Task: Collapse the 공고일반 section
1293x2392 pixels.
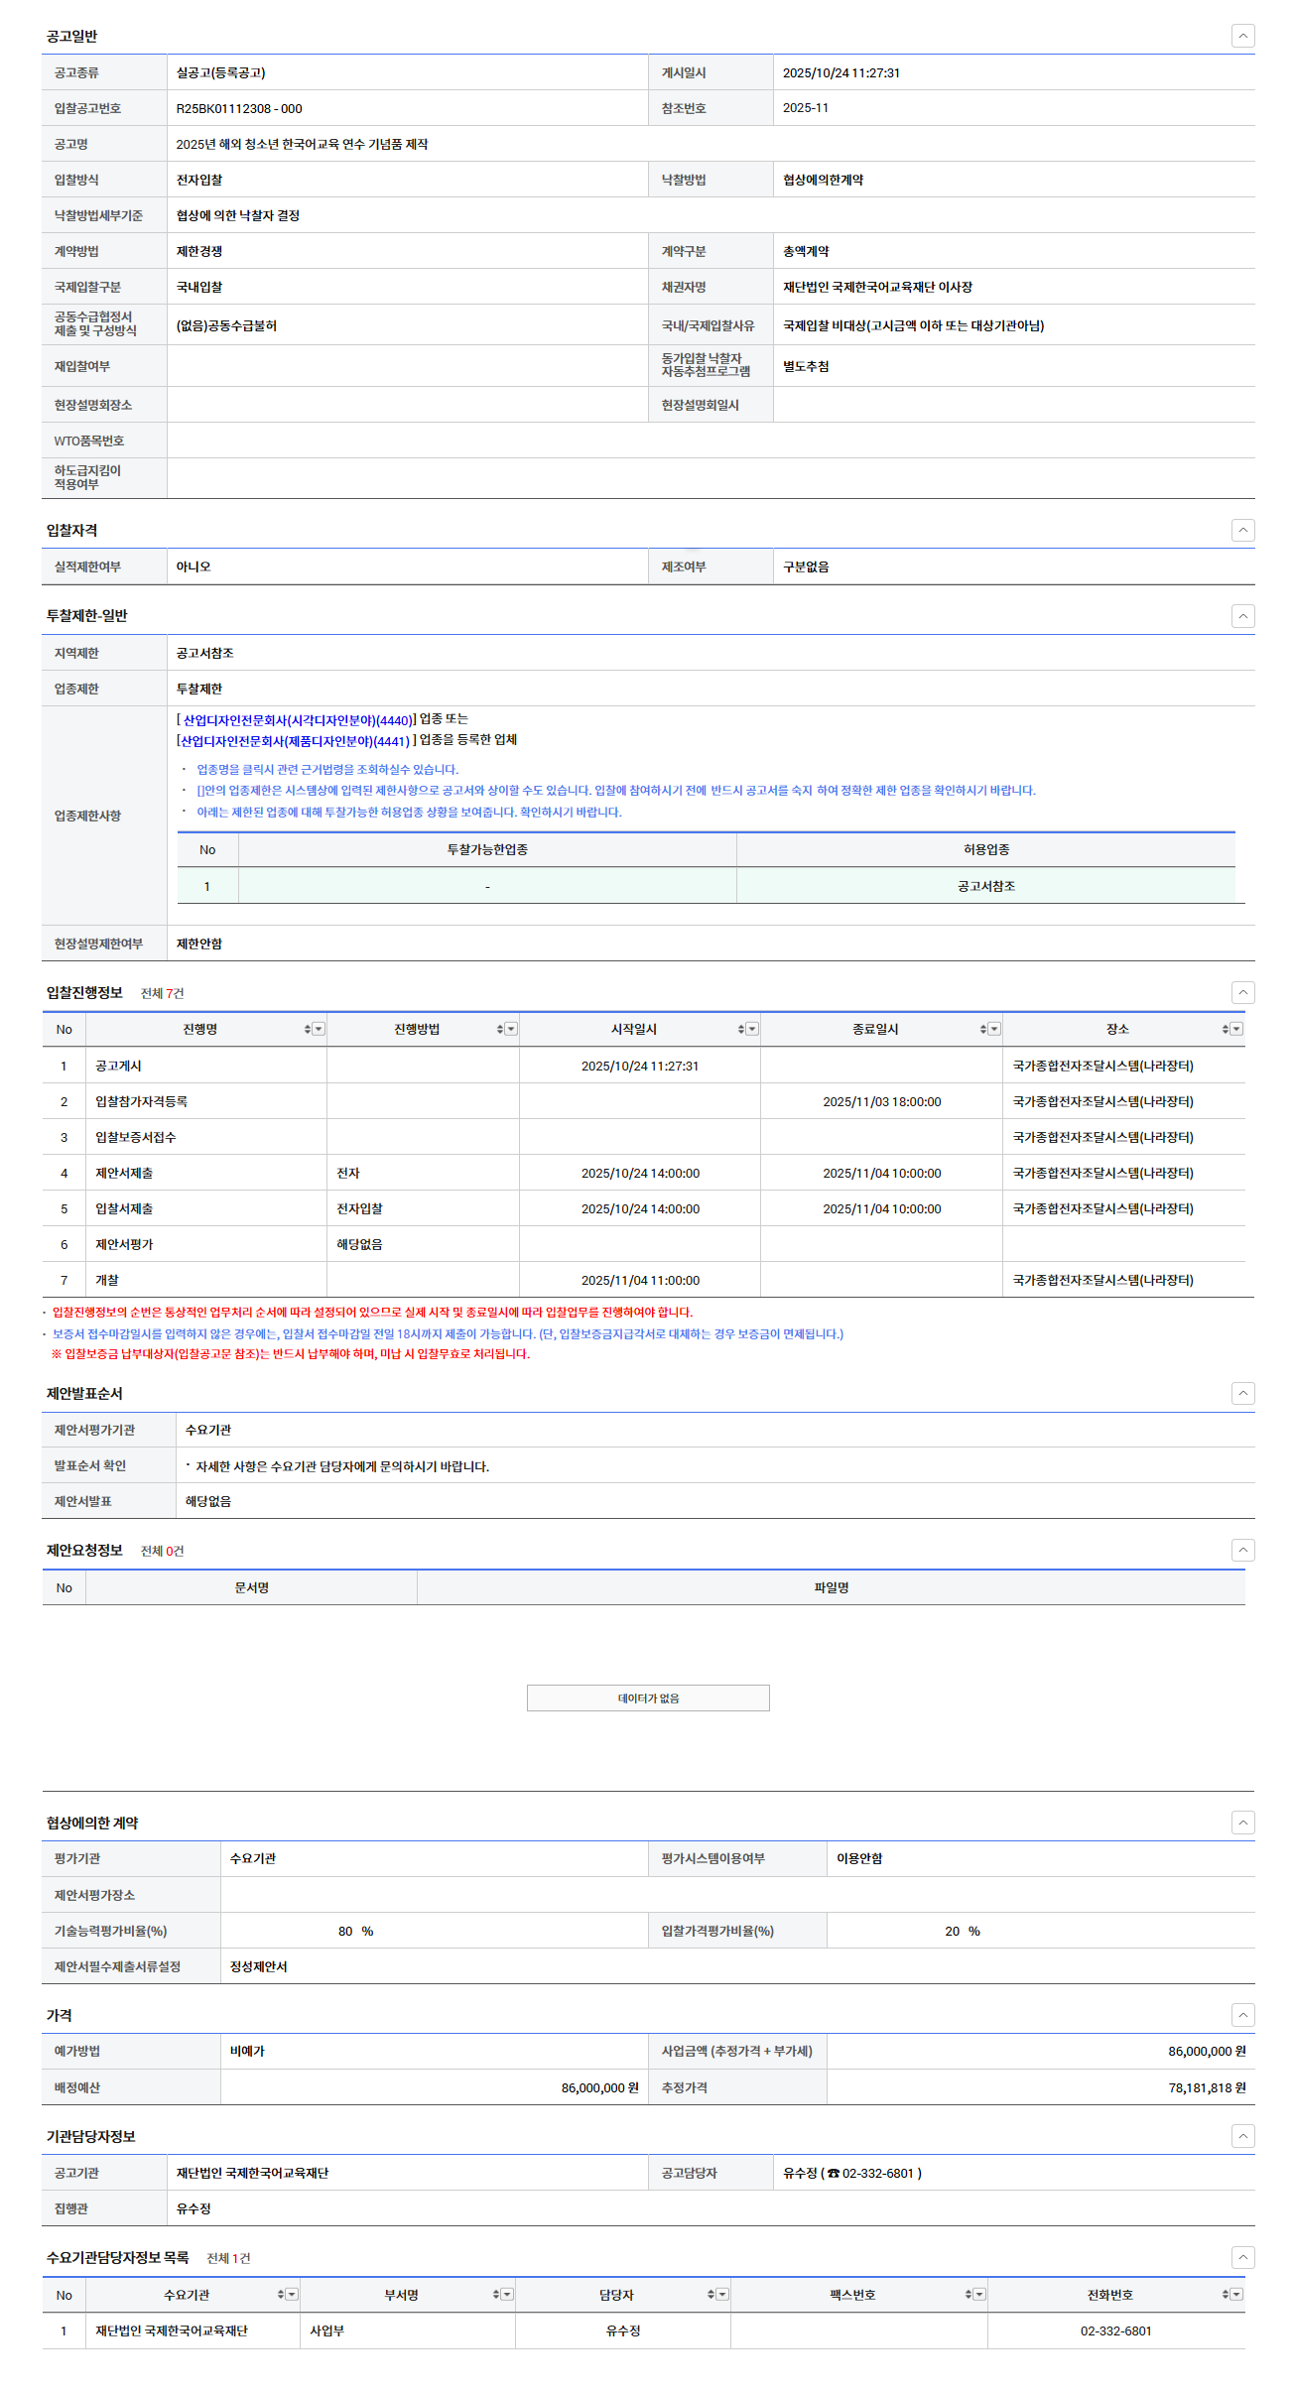Action: (x=1242, y=36)
